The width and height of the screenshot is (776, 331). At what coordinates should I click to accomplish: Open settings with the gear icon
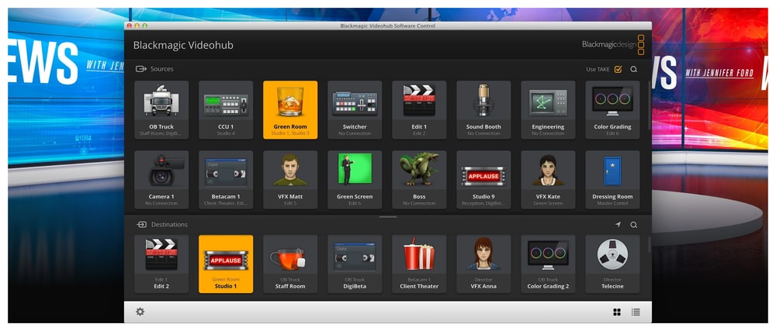[x=140, y=312]
